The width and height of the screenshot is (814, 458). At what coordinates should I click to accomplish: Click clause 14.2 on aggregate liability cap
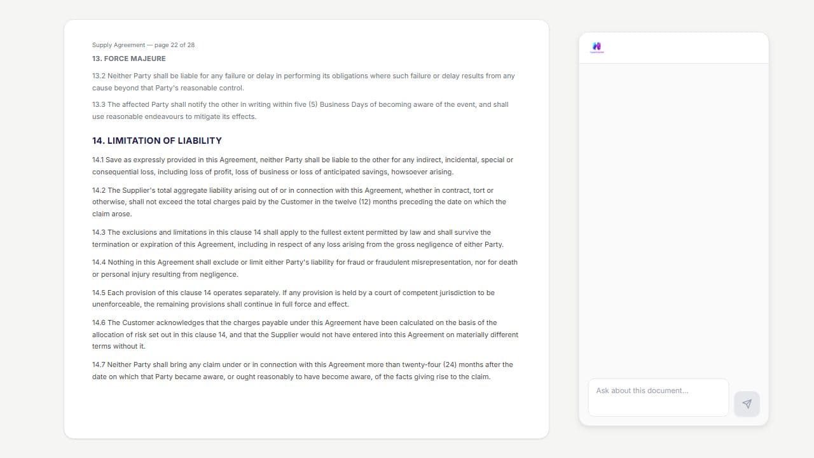300,202
